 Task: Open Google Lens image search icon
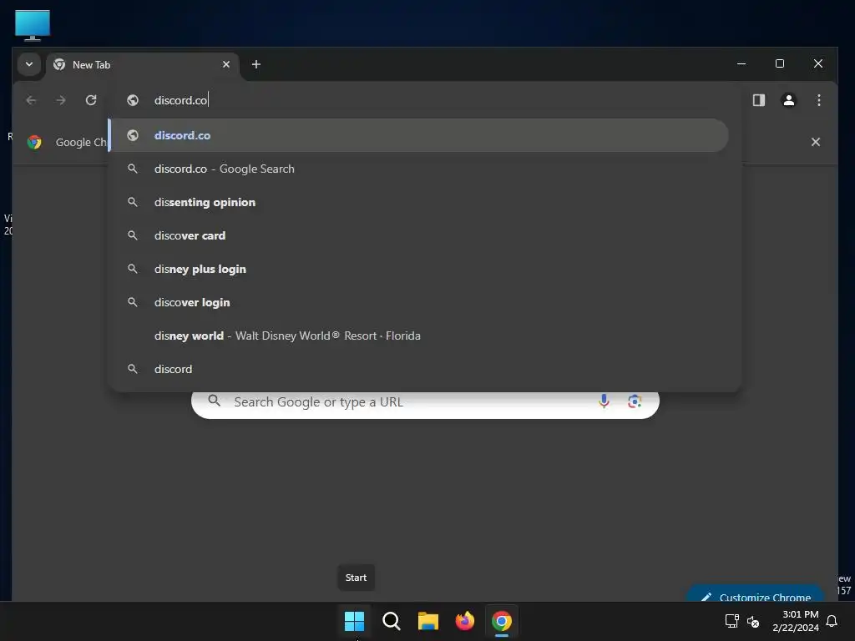click(x=635, y=401)
